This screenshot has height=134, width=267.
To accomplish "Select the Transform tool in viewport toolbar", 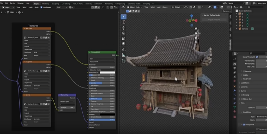I will (124, 44).
